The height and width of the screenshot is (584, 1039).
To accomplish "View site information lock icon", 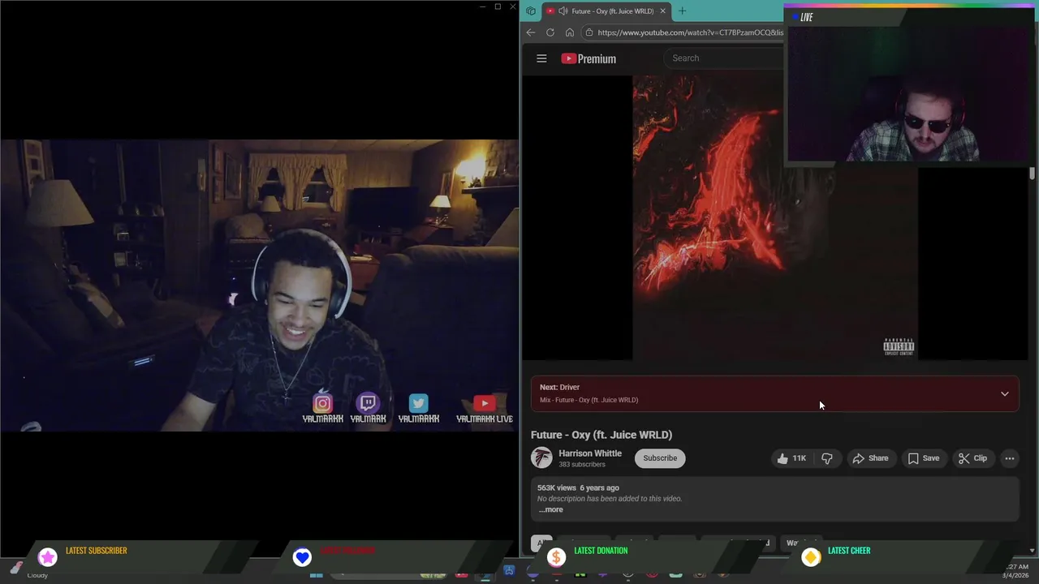I will (589, 32).
